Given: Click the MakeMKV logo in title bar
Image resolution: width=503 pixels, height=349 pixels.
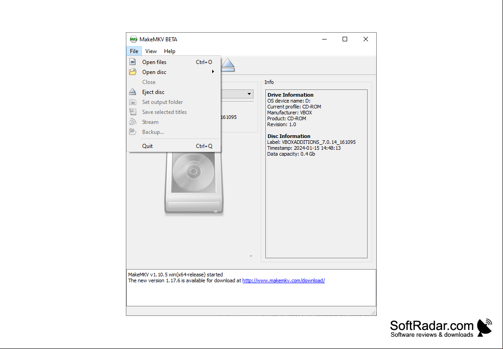Looking at the screenshot, I should click(134, 39).
